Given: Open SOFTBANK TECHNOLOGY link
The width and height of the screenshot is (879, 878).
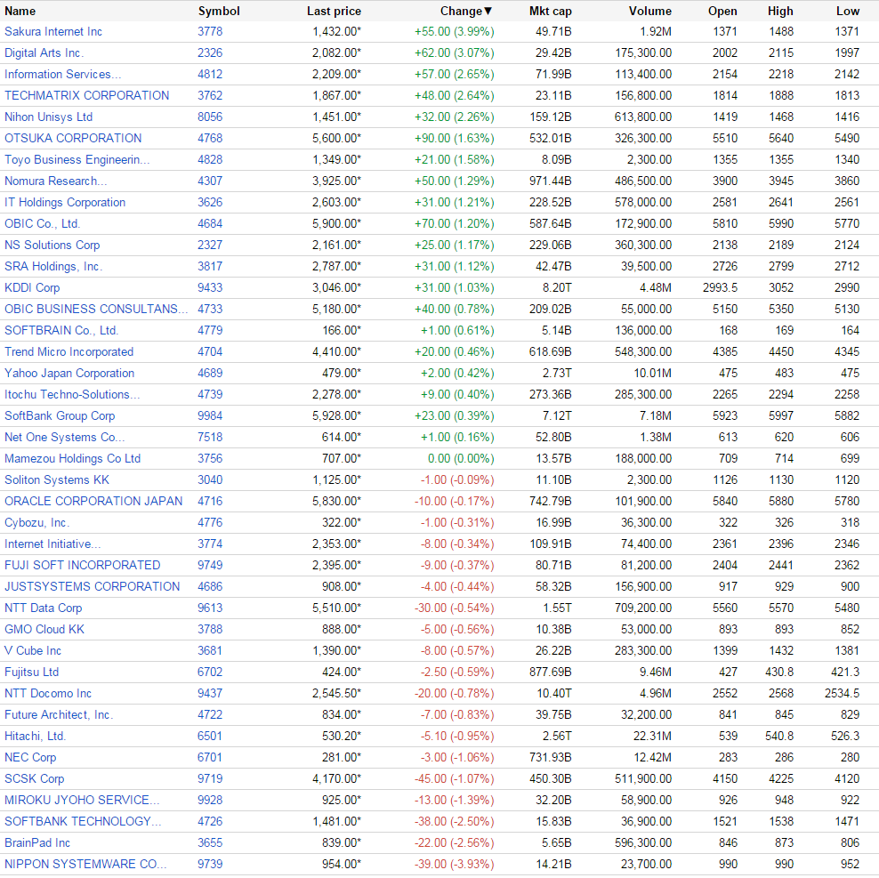Looking at the screenshot, I should coord(83,821).
